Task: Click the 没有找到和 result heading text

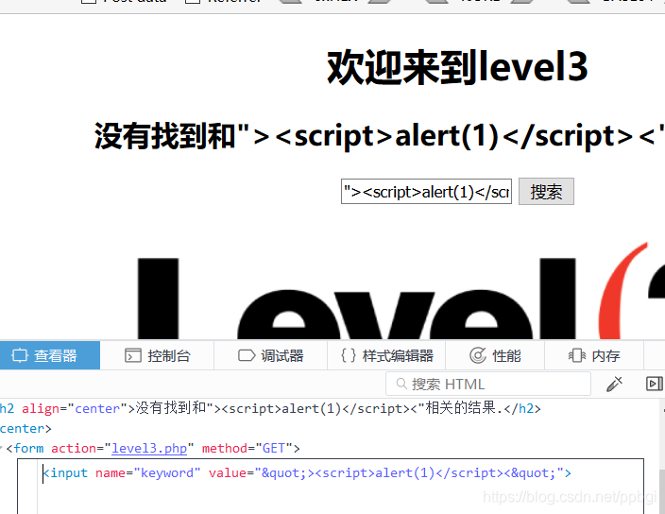Action: pos(379,136)
